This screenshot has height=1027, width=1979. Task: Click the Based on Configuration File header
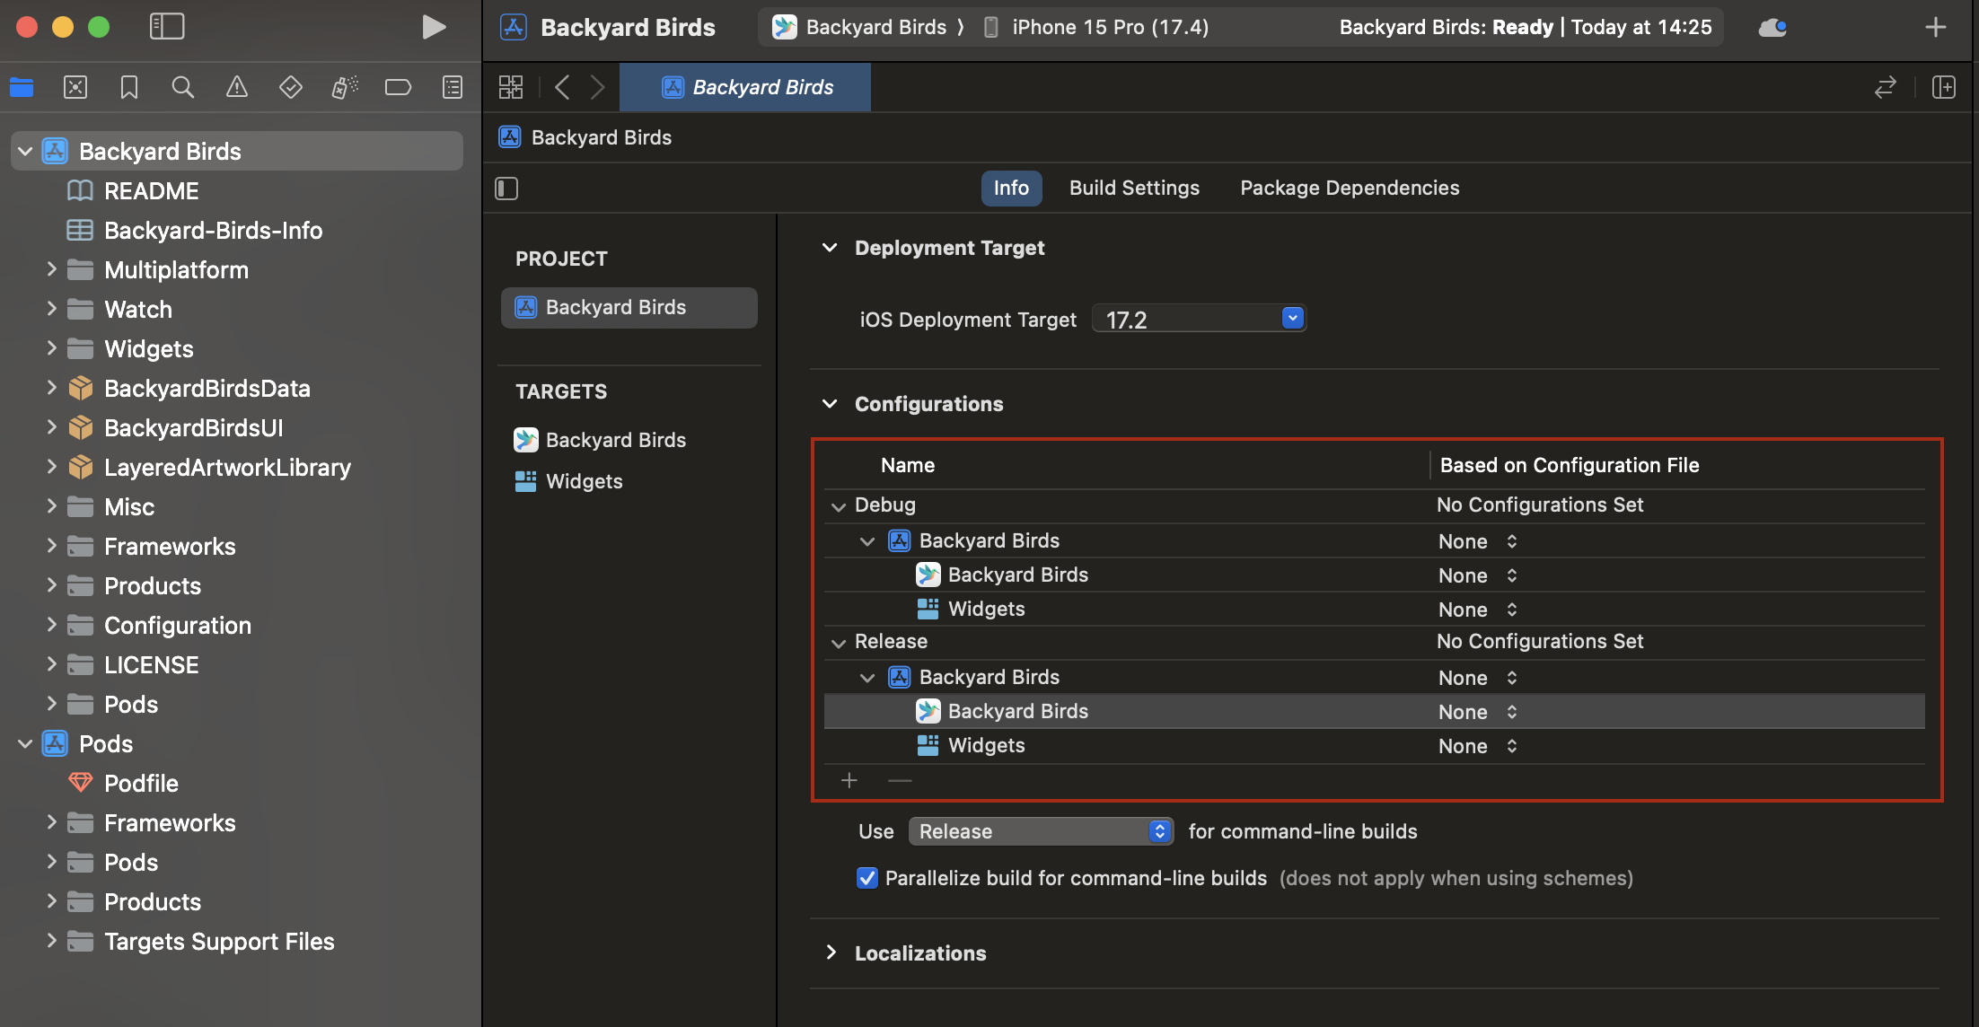[x=1570, y=465]
